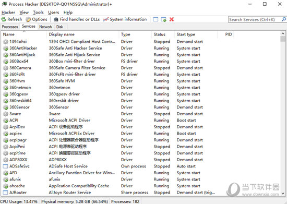Switch to the Network tab
This screenshot has width=287, height=204.
(45, 27)
